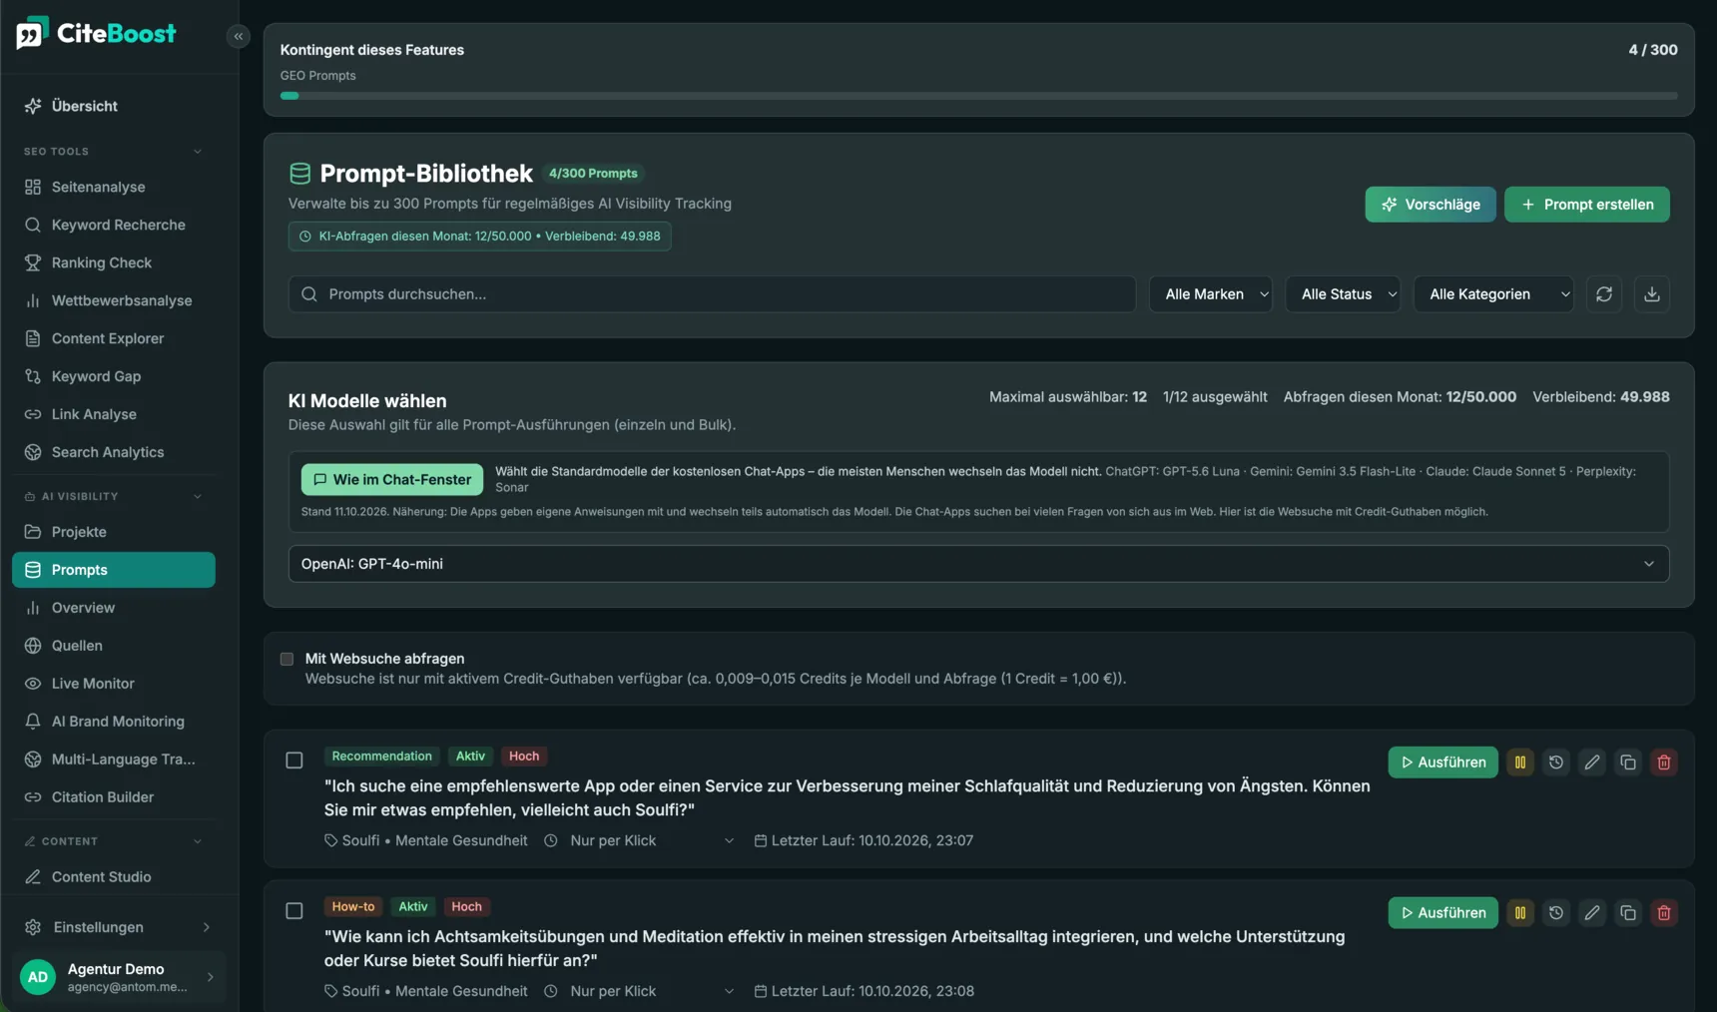
Task: Delete the How-to prompt
Action: tap(1664, 913)
